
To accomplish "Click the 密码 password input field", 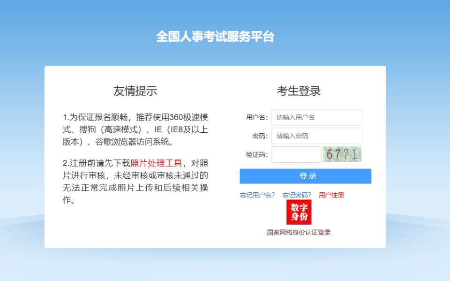I will (317, 136).
